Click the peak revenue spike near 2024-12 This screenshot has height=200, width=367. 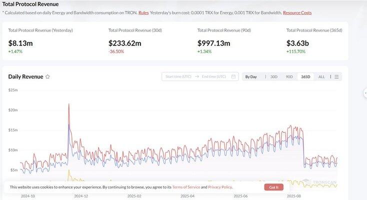coord(68,105)
